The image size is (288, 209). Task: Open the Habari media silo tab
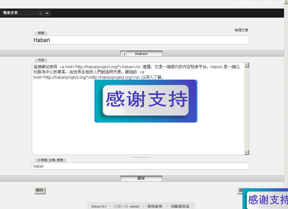click(x=141, y=53)
